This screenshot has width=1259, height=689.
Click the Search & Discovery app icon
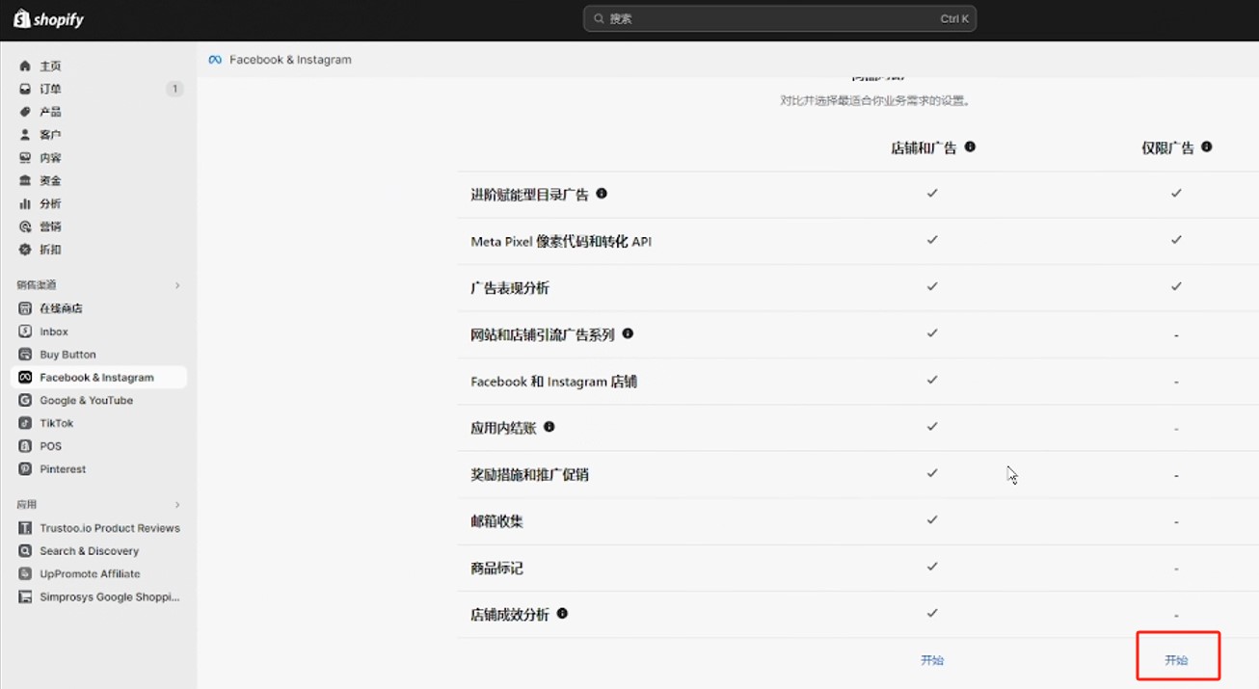25,551
